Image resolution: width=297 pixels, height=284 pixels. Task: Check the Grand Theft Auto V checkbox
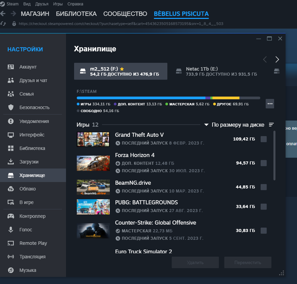pos(263,139)
